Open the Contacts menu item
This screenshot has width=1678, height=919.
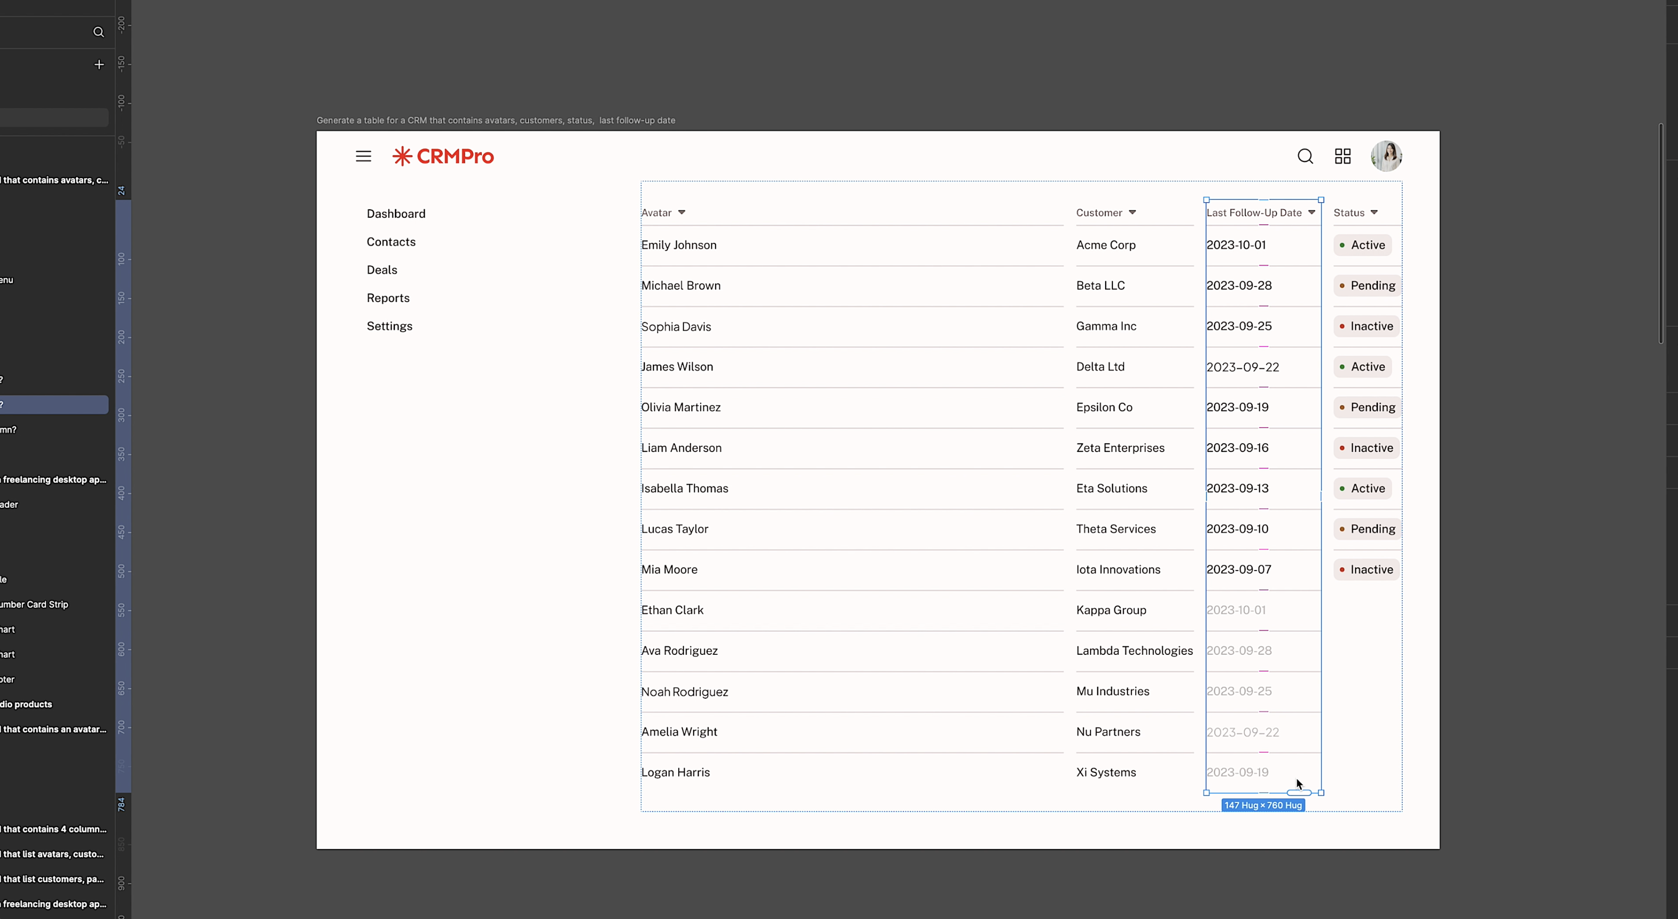[x=391, y=241]
